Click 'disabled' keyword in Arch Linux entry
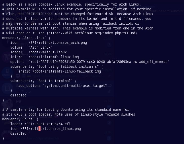184x144 pixels. point(18,95)
